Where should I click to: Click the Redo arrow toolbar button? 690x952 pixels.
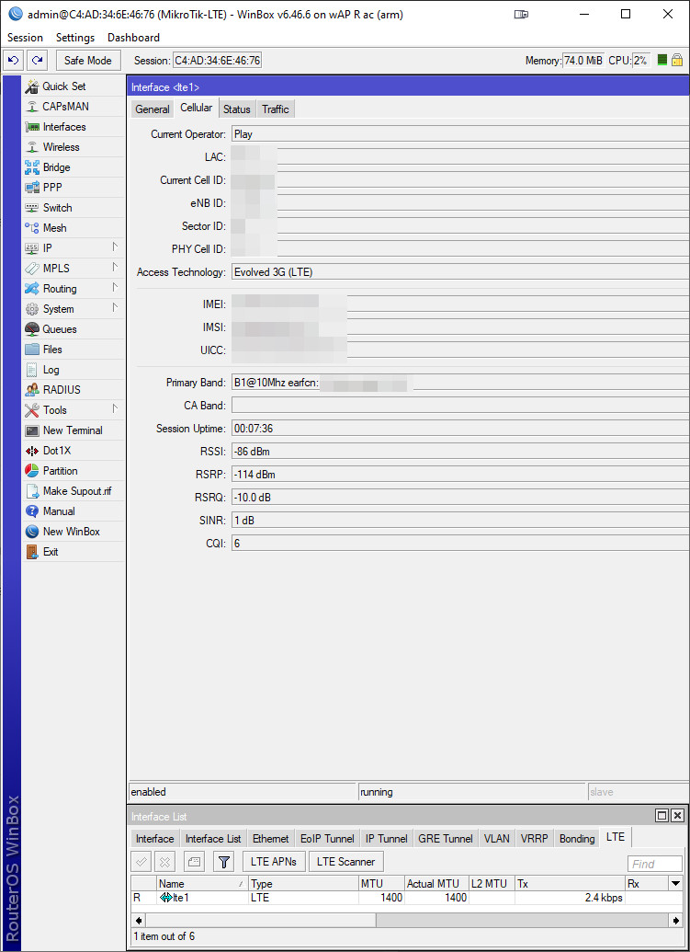pos(37,60)
